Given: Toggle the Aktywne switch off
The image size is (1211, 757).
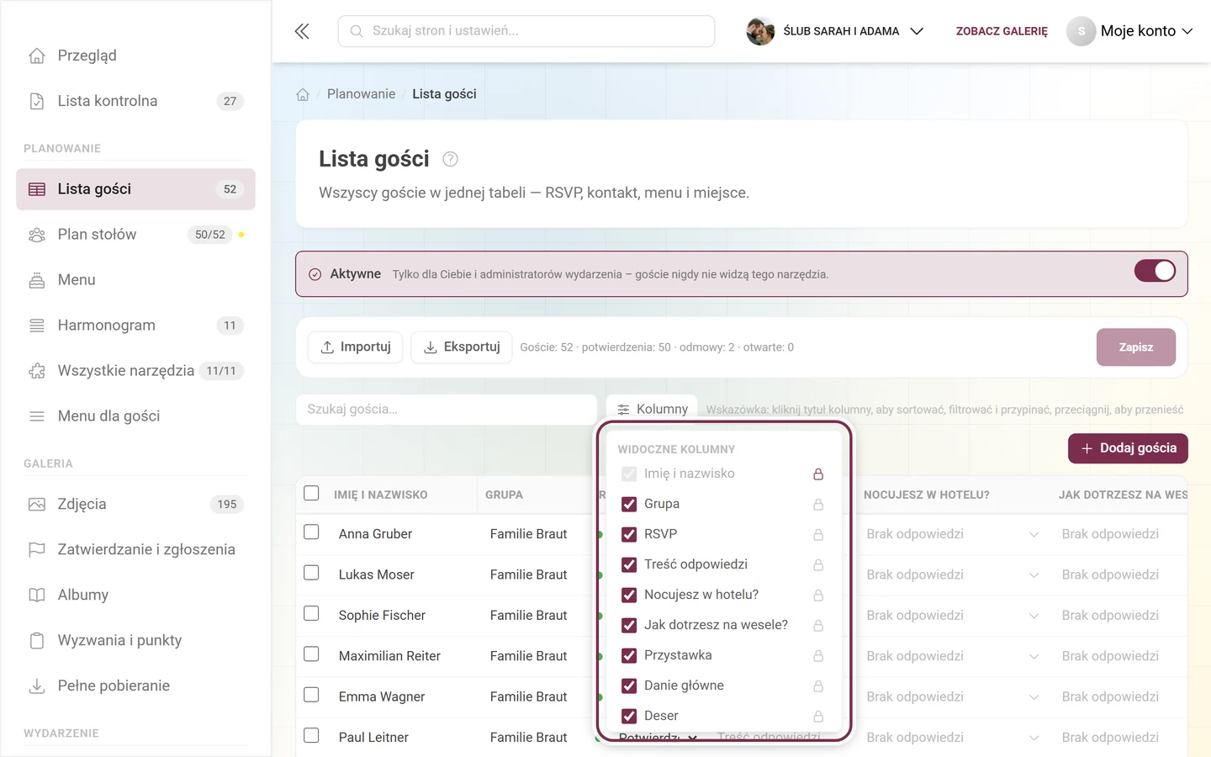Looking at the screenshot, I should (x=1155, y=271).
